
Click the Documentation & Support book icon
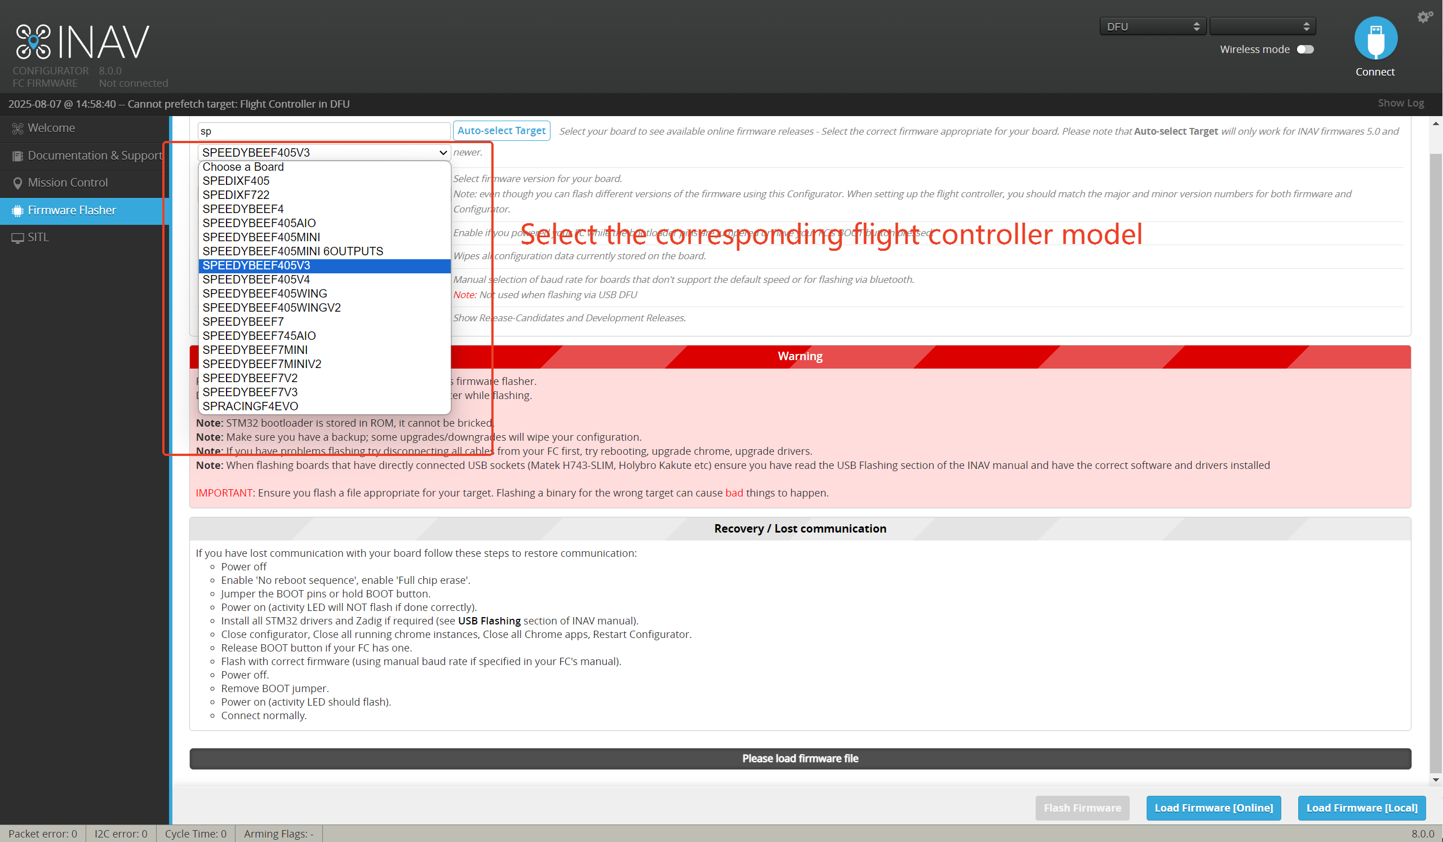click(x=18, y=156)
